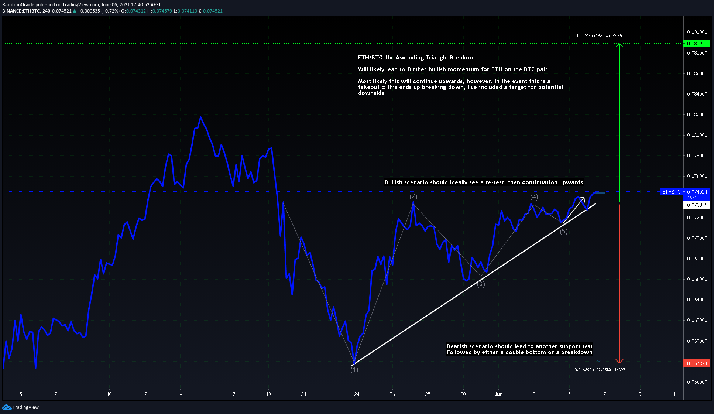Click the 'Jun' date label on time axis
This screenshot has height=414, width=714.
point(498,394)
